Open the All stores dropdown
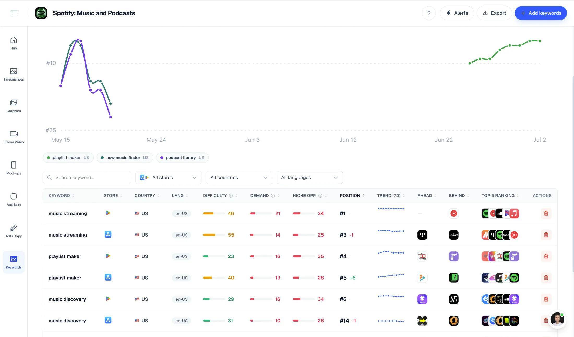Viewport: 574px width, 337px height. [169, 177]
